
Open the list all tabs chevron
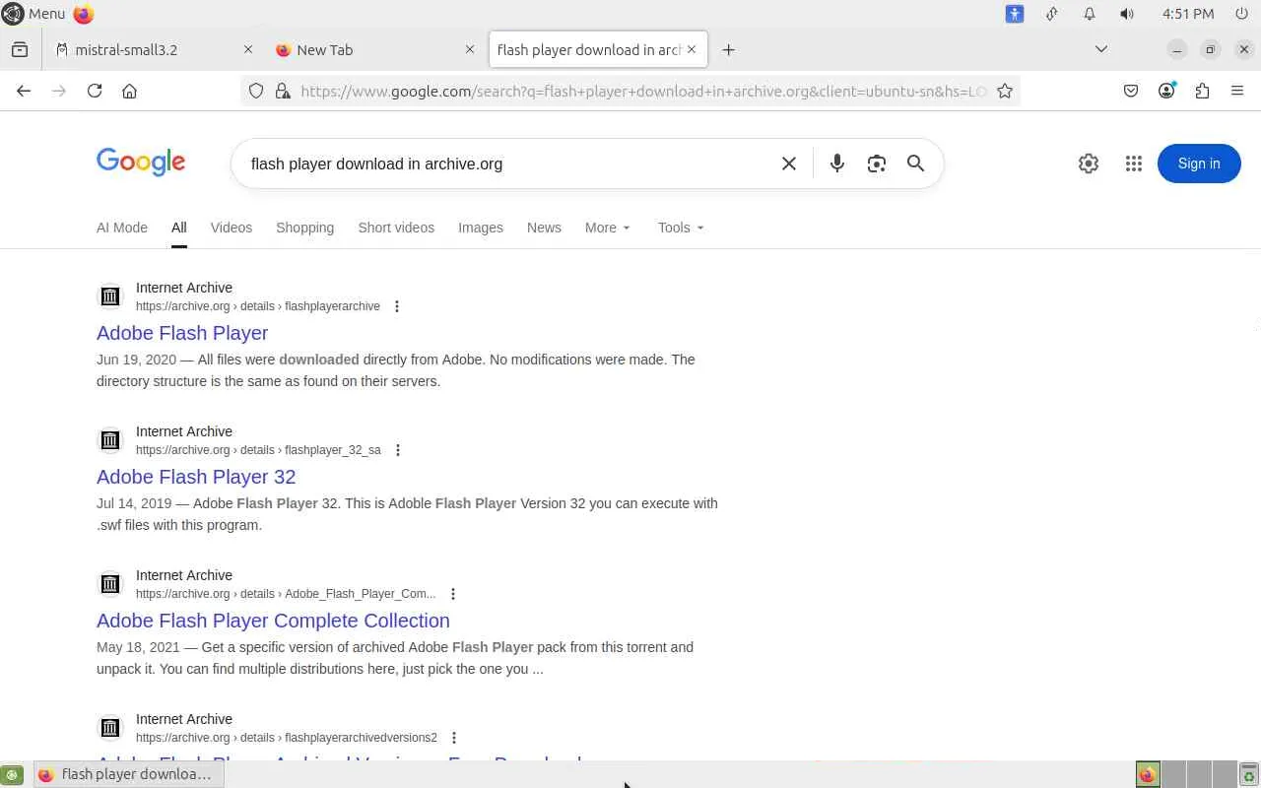click(1101, 49)
